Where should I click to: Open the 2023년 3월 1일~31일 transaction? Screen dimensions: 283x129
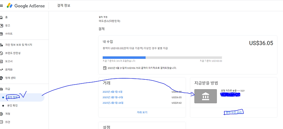(x=113, y=98)
